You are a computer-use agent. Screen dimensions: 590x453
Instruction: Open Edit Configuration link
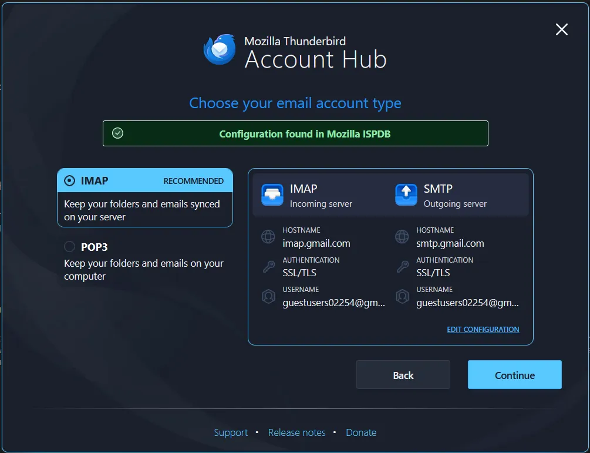tap(483, 330)
